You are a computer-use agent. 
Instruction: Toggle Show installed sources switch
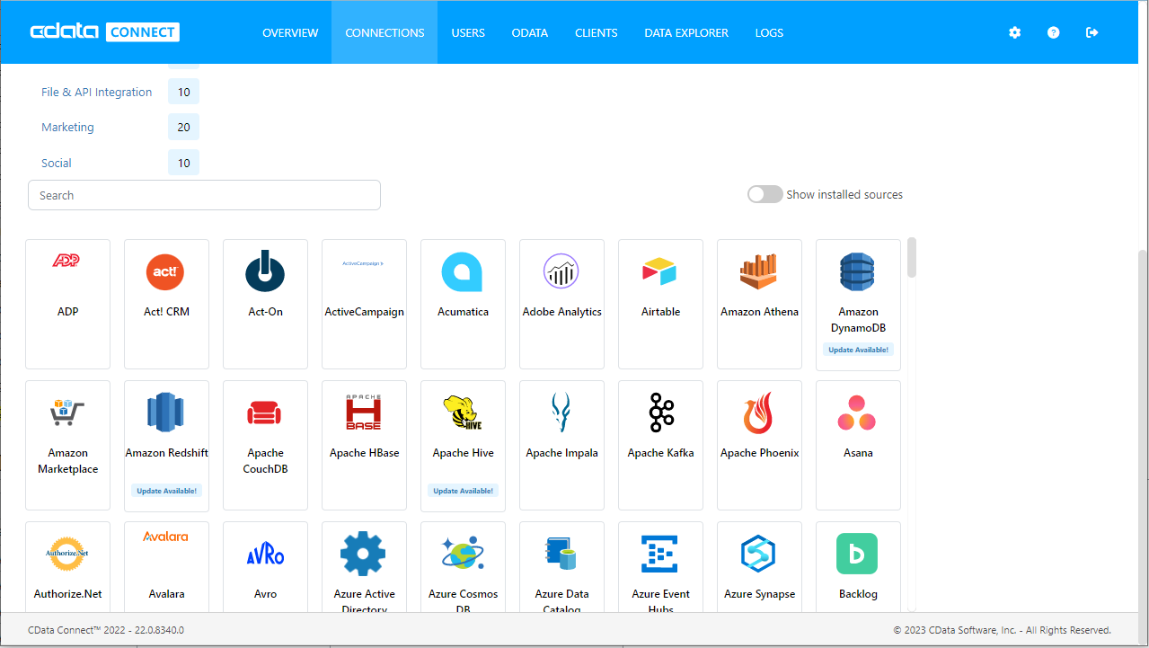tap(765, 194)
